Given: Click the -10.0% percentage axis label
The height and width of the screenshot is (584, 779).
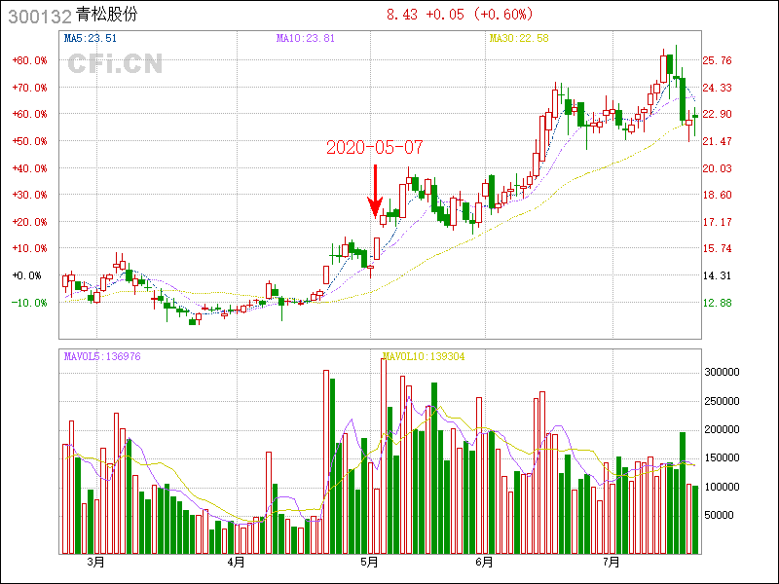Looking at the screenshot, I should 29,303.
